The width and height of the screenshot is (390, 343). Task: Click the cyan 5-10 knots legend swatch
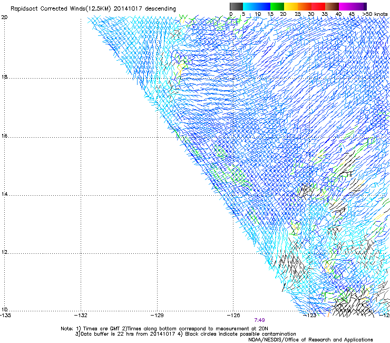pos(250,6)
